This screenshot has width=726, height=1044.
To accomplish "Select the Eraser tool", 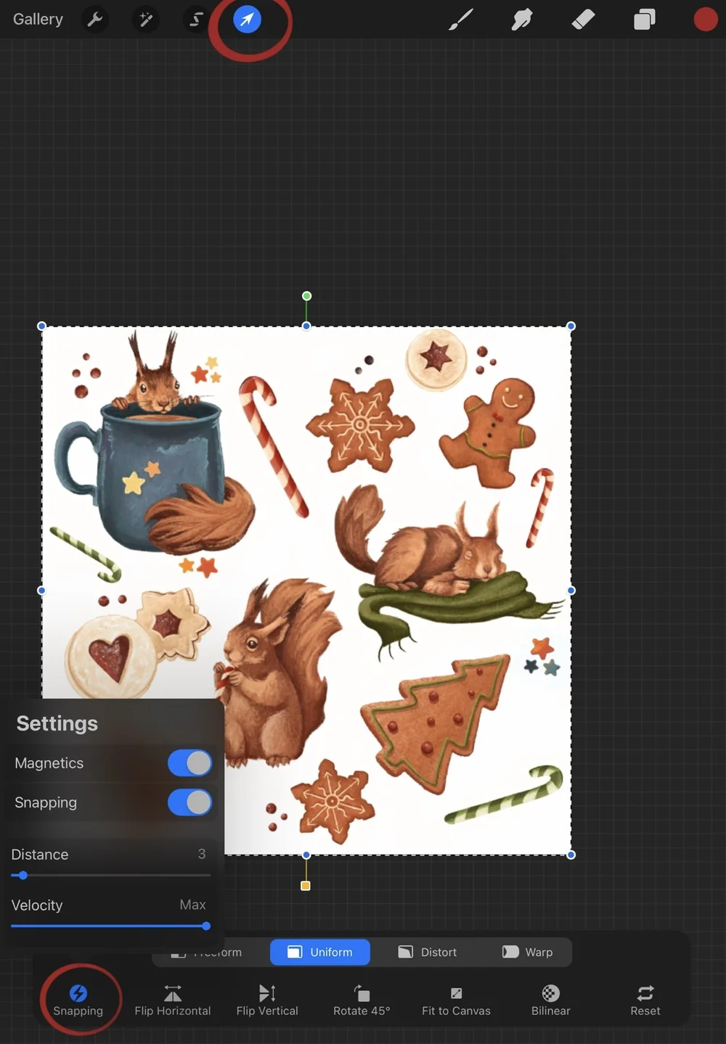I will pos(583,20).
